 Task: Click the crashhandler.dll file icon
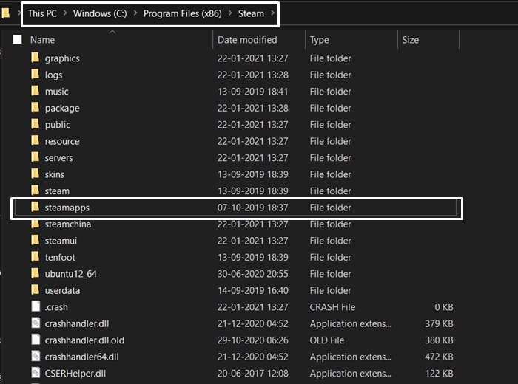coord(36,323)
